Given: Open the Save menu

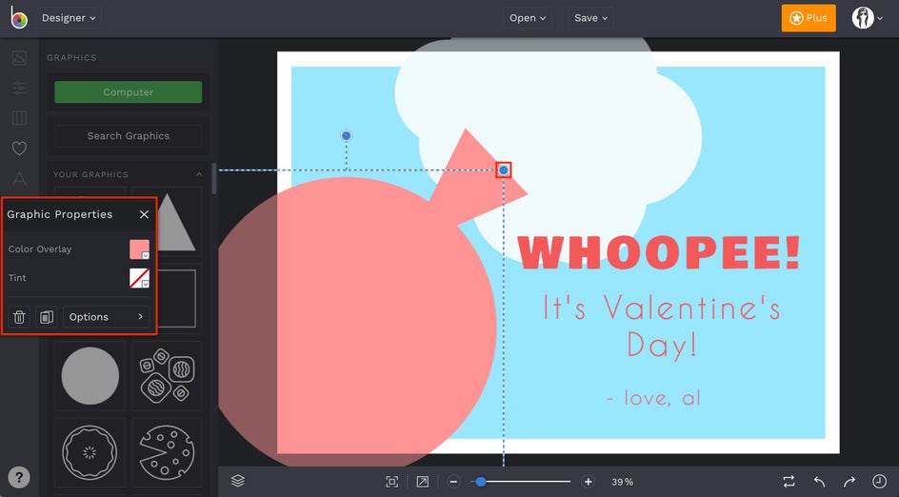Looking at the screenshot, I should coord(590,18).
